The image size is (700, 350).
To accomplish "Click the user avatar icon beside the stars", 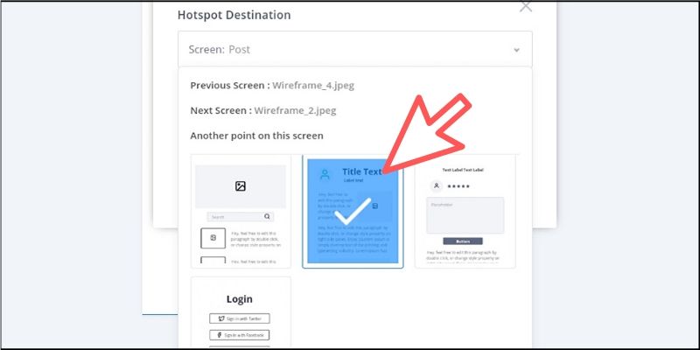I will [x=437, y=185].
